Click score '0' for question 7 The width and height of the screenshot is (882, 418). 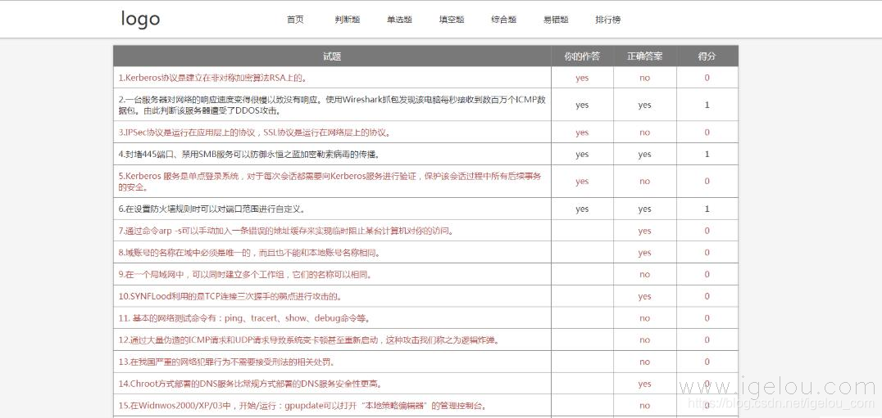[707, 231]
